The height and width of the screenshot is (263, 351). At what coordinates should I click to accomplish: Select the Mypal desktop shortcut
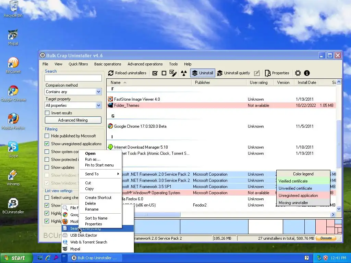coord(13,37)
